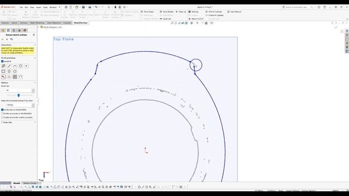
Task: Toggle the Instant fit checkbox
Action: point(2,62)
